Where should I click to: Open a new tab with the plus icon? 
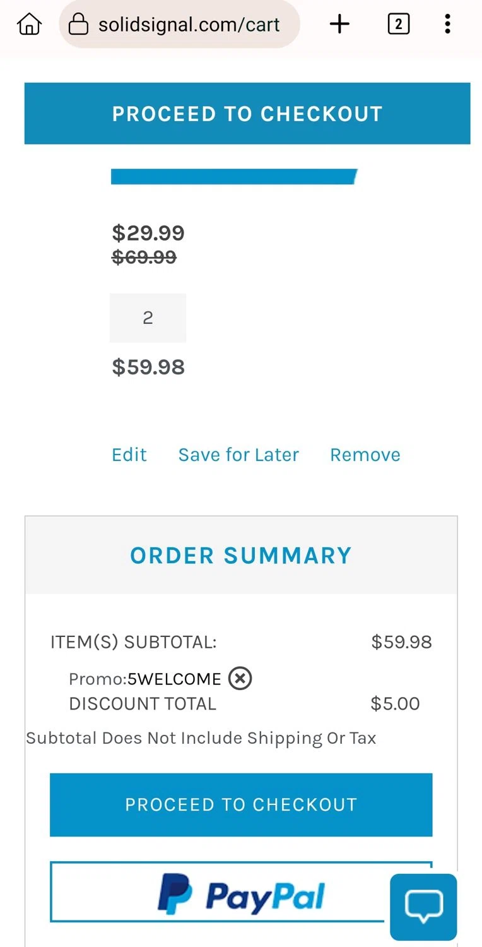click(x=339, y=25)
